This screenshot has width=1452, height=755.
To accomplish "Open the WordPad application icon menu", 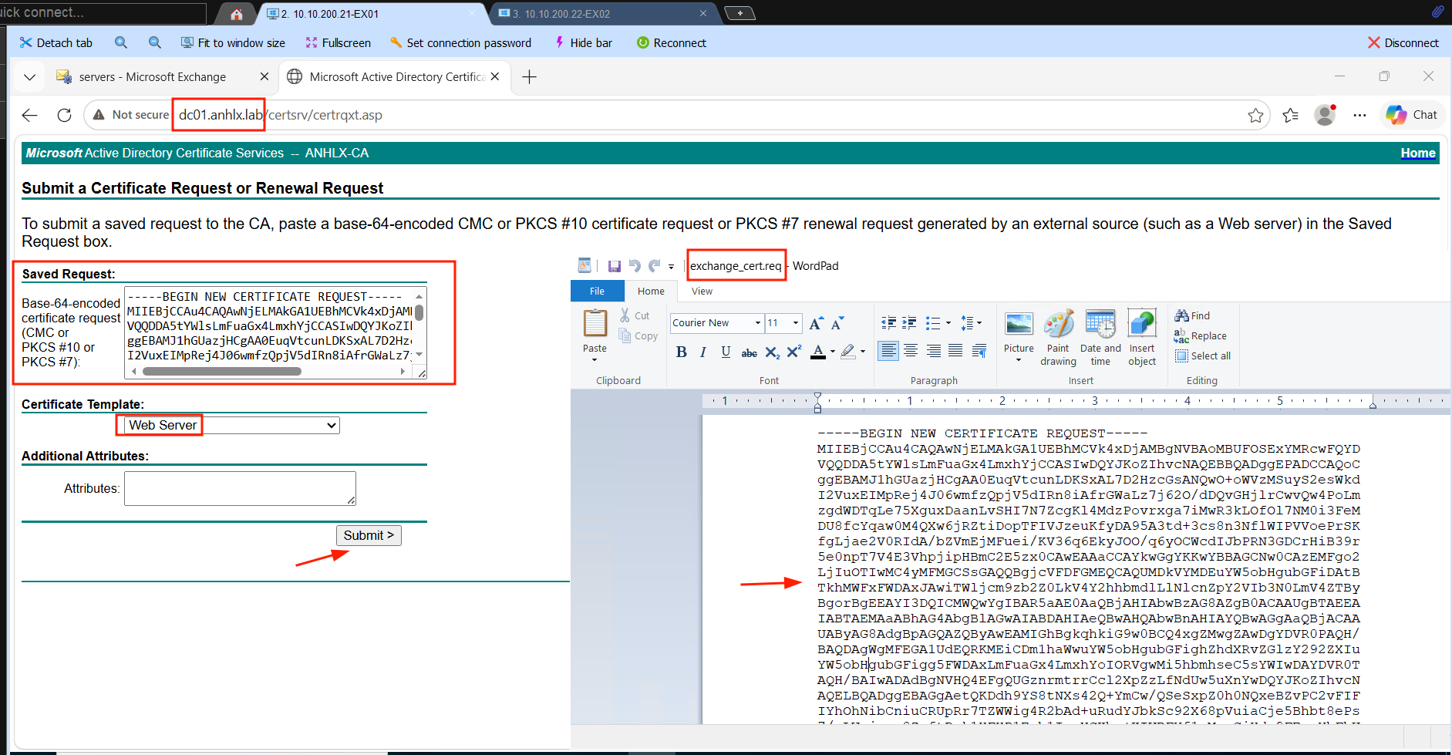I will tap(585, 265).
